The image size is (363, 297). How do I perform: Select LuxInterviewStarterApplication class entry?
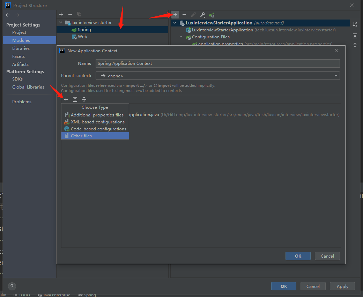260,30
